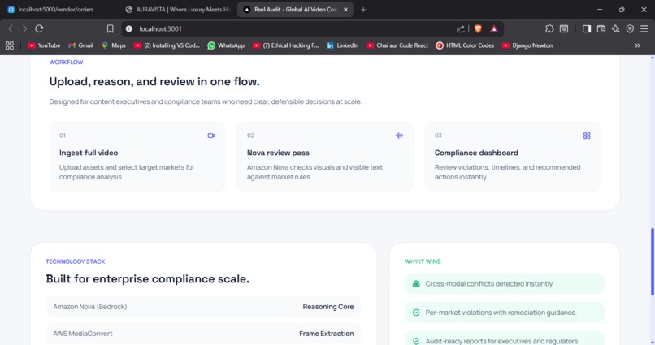
Task: Open the Brave VPN shield icon
Action: (630, 28)
